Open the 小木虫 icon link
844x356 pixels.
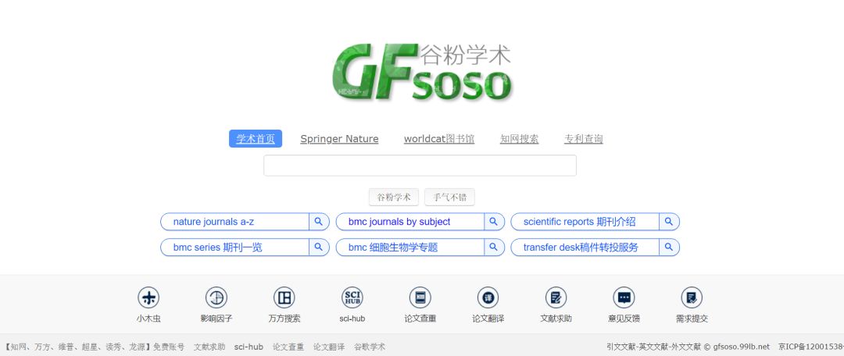pos(148,297)
